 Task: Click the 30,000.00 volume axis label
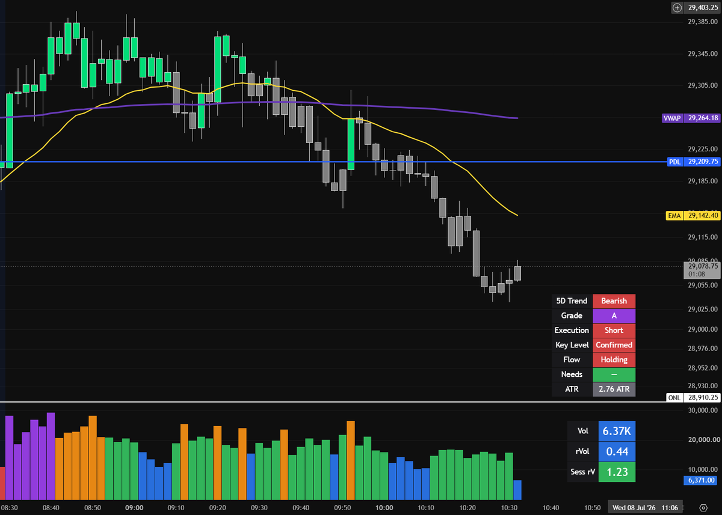click(x=703, y=411)
